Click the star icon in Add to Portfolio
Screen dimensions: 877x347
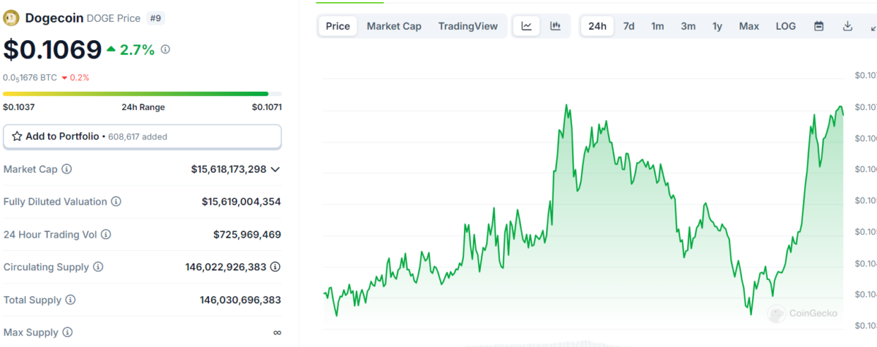tap(17, 136)
